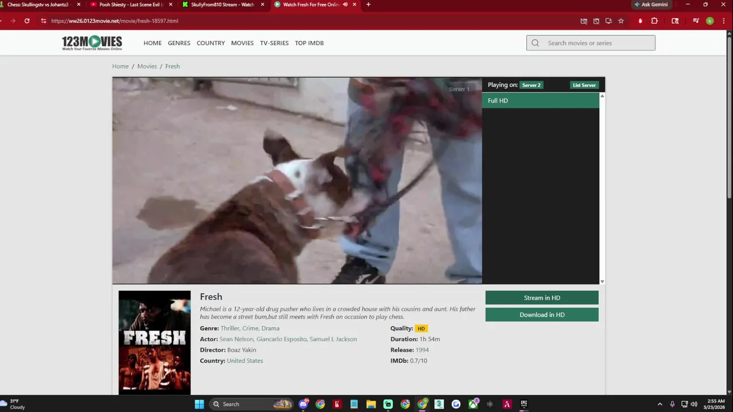Open the network tray icon
This screenshot has width=733, height=412.
coord(684,404)
